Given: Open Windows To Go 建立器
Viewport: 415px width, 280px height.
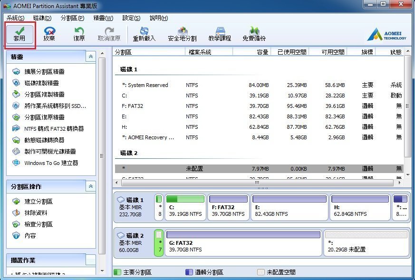Looking at the screenshot, I should [x=45, y=163].
